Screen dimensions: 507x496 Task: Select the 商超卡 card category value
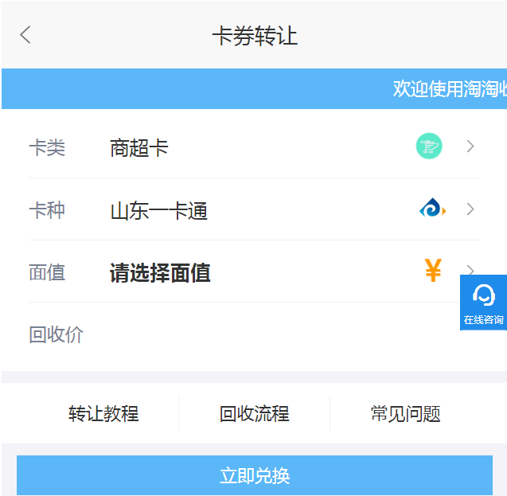[139, 148]
